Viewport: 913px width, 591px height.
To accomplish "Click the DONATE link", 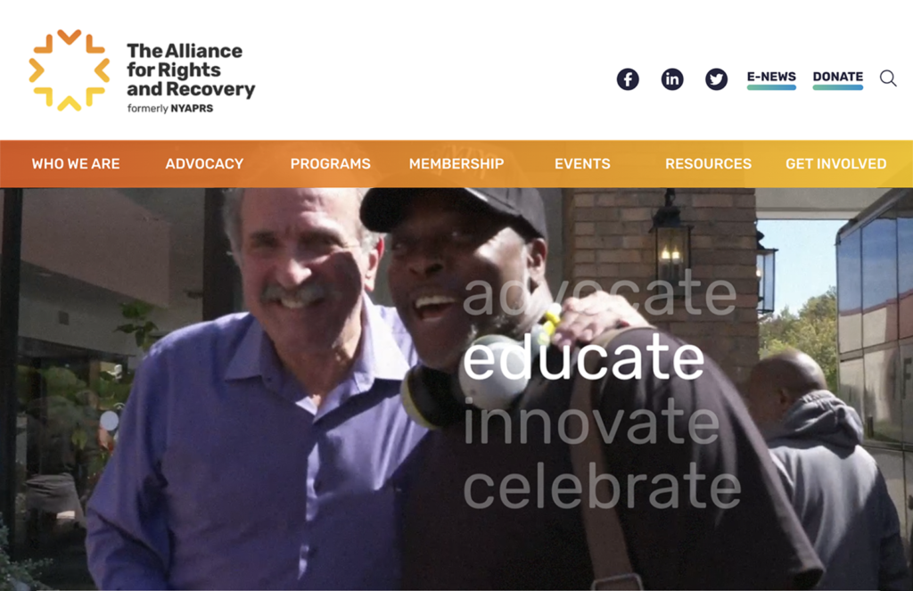I will pos(838,77).
